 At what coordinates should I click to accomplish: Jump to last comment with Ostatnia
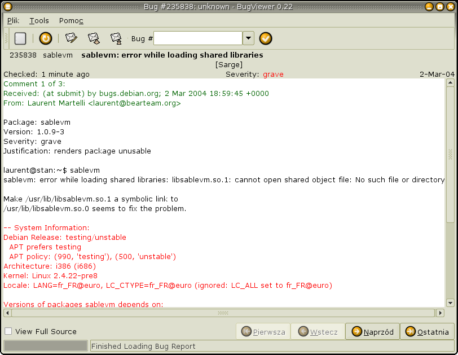pos(427,332)
